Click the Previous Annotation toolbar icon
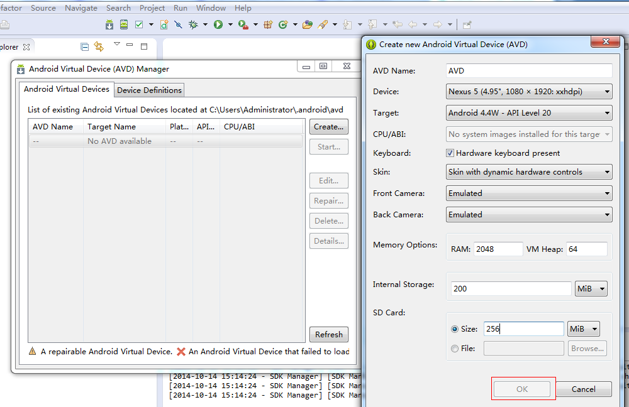Image resolution: width=629 pixels, height=407 pixels. click(372, 25)
